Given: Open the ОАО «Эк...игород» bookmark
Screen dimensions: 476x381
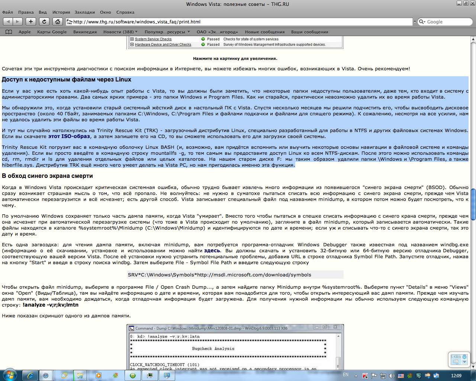Looking at the screenshot, I should point(217,32).
